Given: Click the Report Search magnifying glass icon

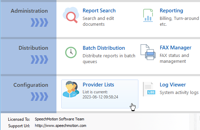Looking at the screenshot, I should [71, 15].
